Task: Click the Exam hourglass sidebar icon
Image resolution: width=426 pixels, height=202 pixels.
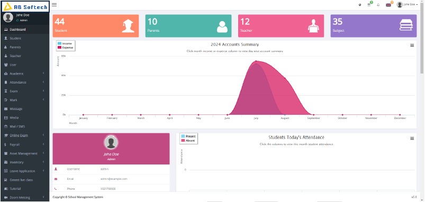Action: (x=6, y=91)
